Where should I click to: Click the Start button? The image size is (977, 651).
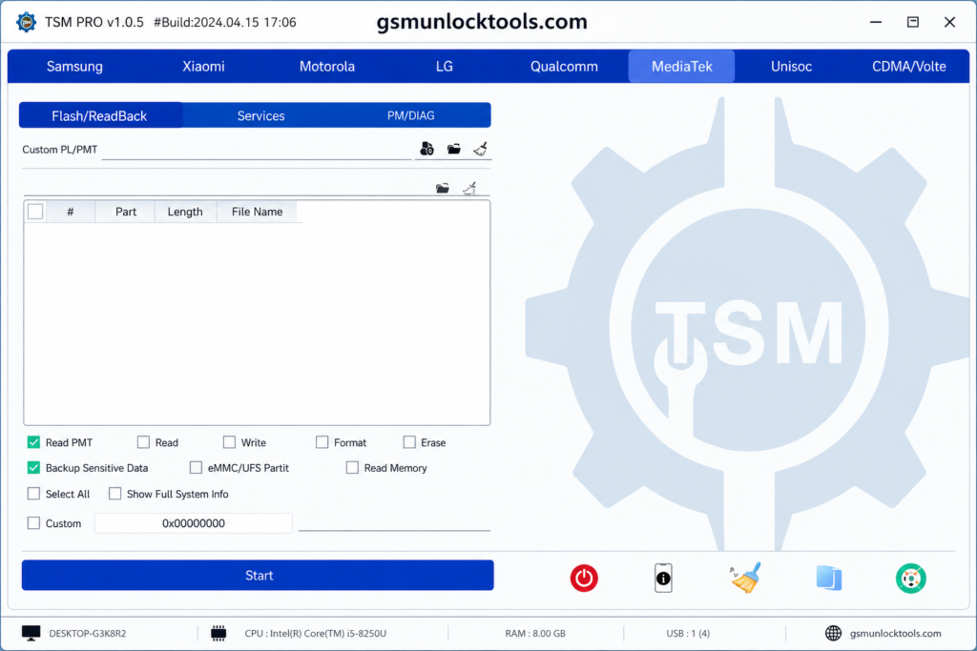coord(258,576)
